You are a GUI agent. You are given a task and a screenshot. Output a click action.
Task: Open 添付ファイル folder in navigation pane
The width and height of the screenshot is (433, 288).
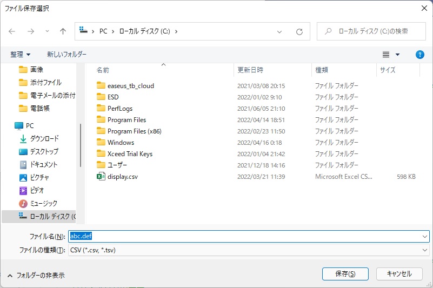[41, 83]
